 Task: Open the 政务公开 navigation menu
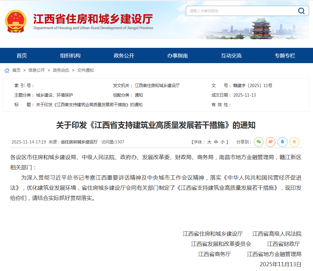tap(124, 56)
